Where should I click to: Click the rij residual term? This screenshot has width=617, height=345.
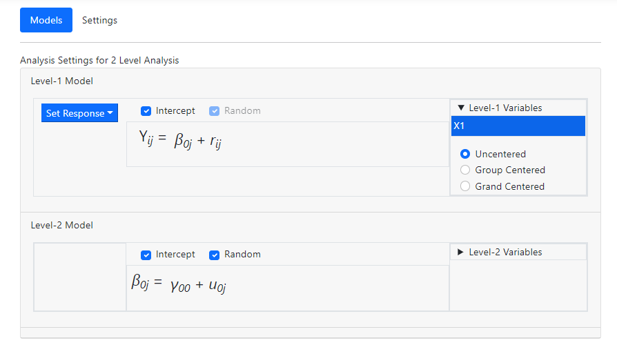click(215, 143)
